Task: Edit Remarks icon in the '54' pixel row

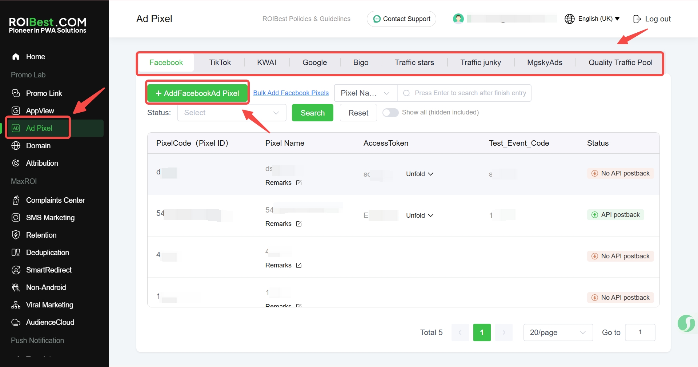Action: coord(299,224)
